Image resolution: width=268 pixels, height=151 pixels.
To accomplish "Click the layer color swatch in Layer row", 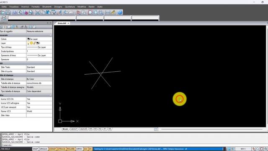I will pyautogui.click(x=37, y=43).
